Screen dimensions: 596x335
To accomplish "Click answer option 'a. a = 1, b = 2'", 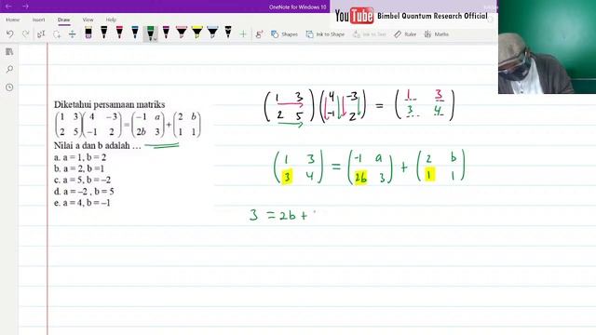I will click(80, 157).
